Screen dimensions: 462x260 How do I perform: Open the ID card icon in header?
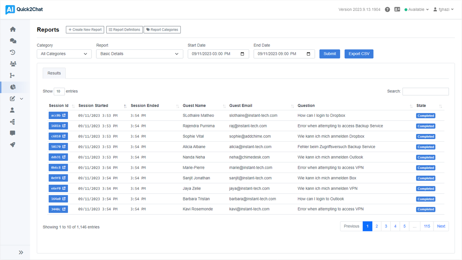(x=397, y=10)
